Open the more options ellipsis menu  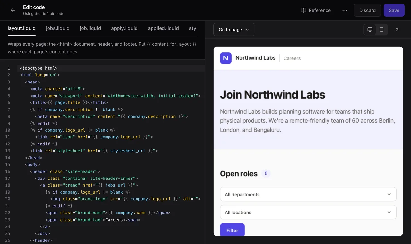(x=345, y=10)
